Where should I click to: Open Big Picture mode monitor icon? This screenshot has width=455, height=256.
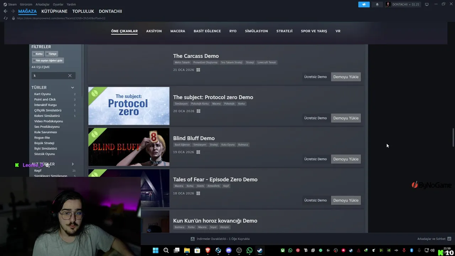tap(427, 4)
